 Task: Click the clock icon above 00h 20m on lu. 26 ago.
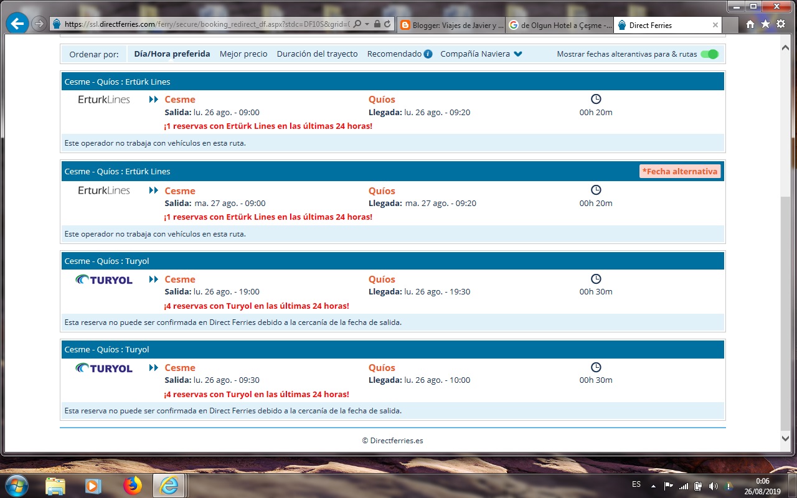[596, 99]
